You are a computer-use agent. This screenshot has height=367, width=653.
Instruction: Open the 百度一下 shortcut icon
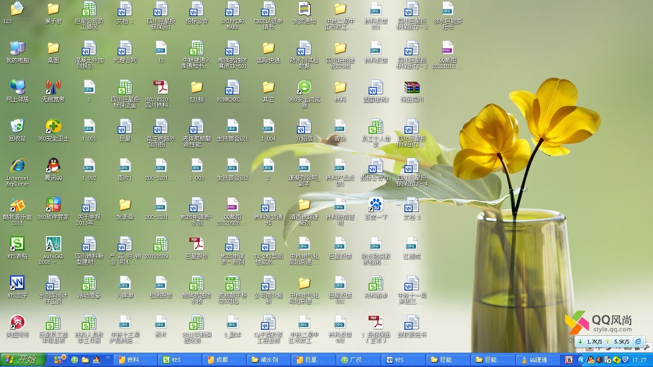376,205
